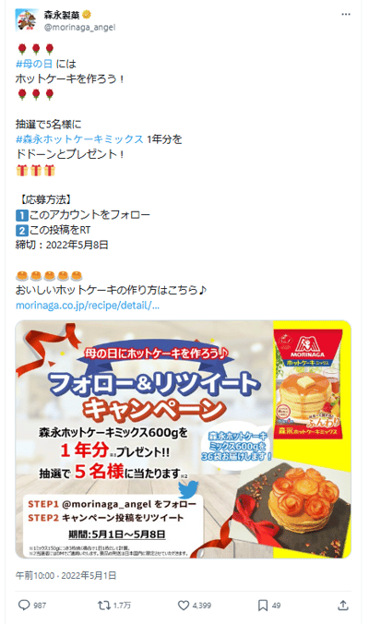The height and width of the screenshot is (624, 369).
Task: Open the campaign image thumbnail
Action: (x=184, y=439)
